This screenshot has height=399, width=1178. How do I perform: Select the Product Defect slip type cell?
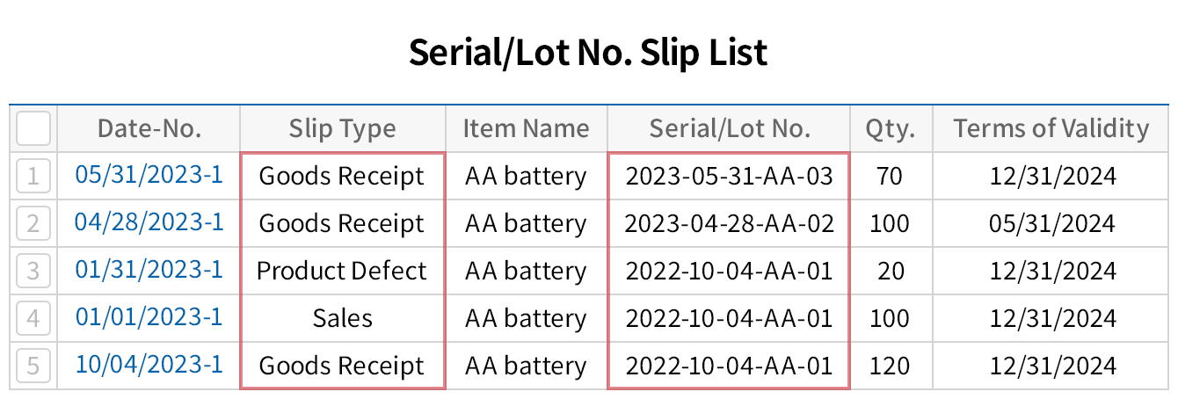342,271
